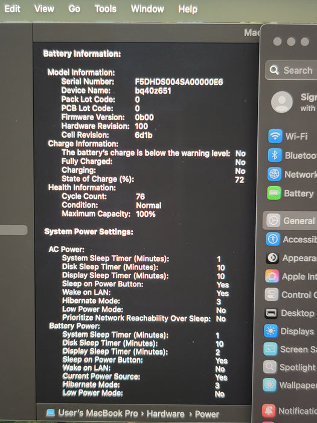Click Hardware Revision value 100

click(141, 126)
